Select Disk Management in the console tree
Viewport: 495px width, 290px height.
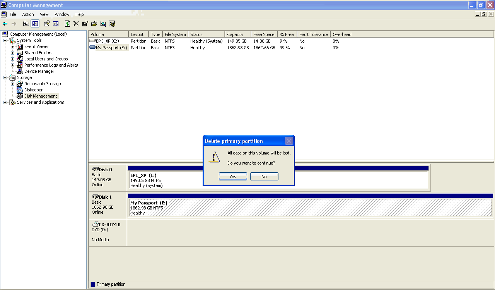pos(41,96)
